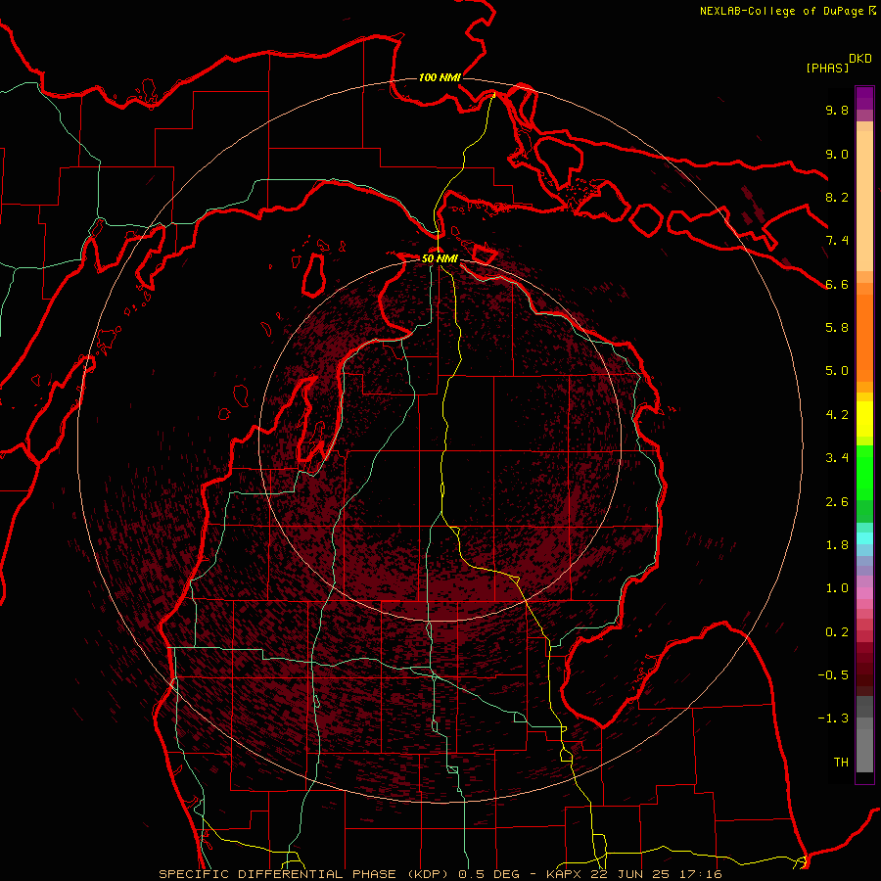Click the -0.5 value on color scale
The height and width of the screenshot is (881, 881).
[833, 675]
